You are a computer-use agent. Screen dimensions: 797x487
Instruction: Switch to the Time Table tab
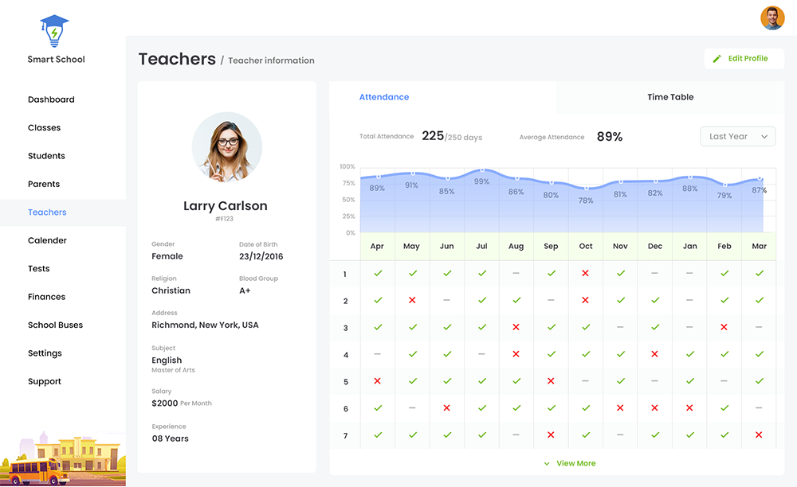pos(669,96)
